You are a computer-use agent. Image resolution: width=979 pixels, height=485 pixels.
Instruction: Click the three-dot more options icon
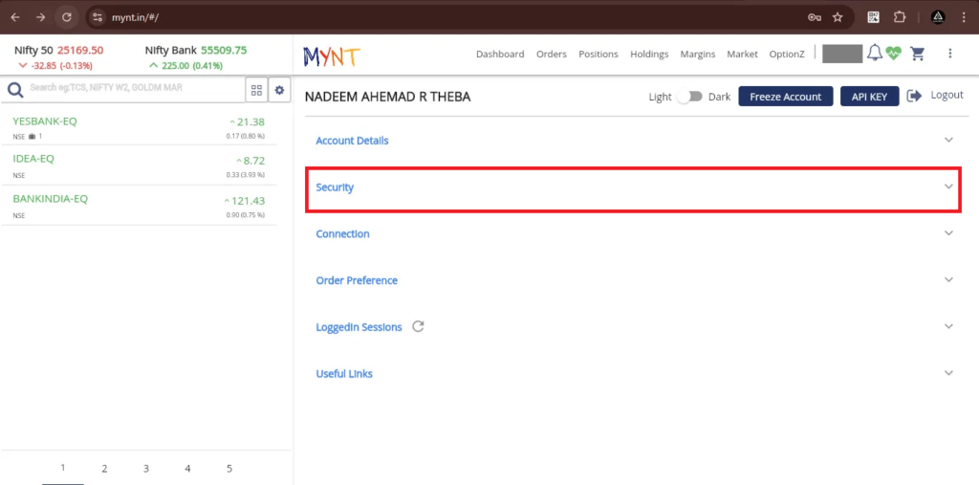tap(949, 54)
